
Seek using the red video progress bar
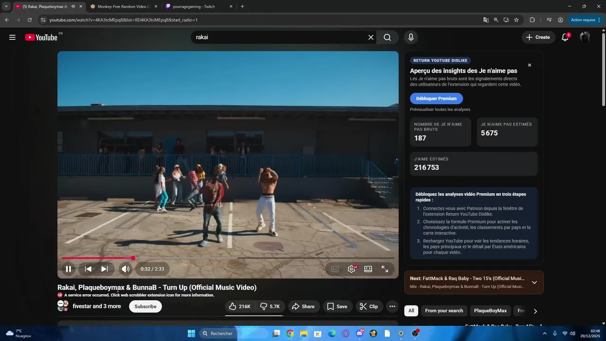[228, 258]
